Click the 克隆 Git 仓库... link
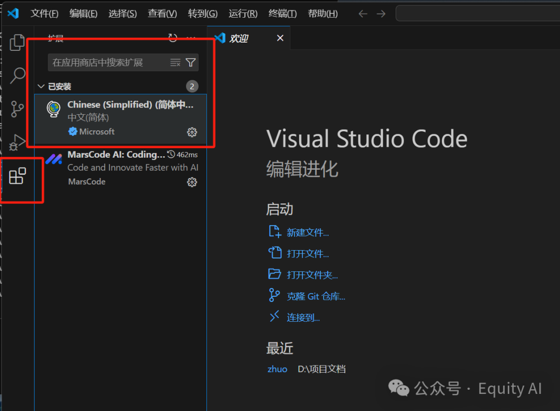Viewport: 560px width, 411px height. (x=316, y=296)
